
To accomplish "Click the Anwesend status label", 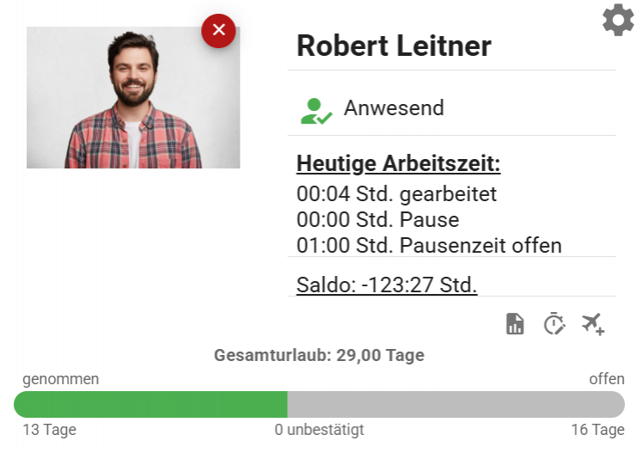I will 394,108.
